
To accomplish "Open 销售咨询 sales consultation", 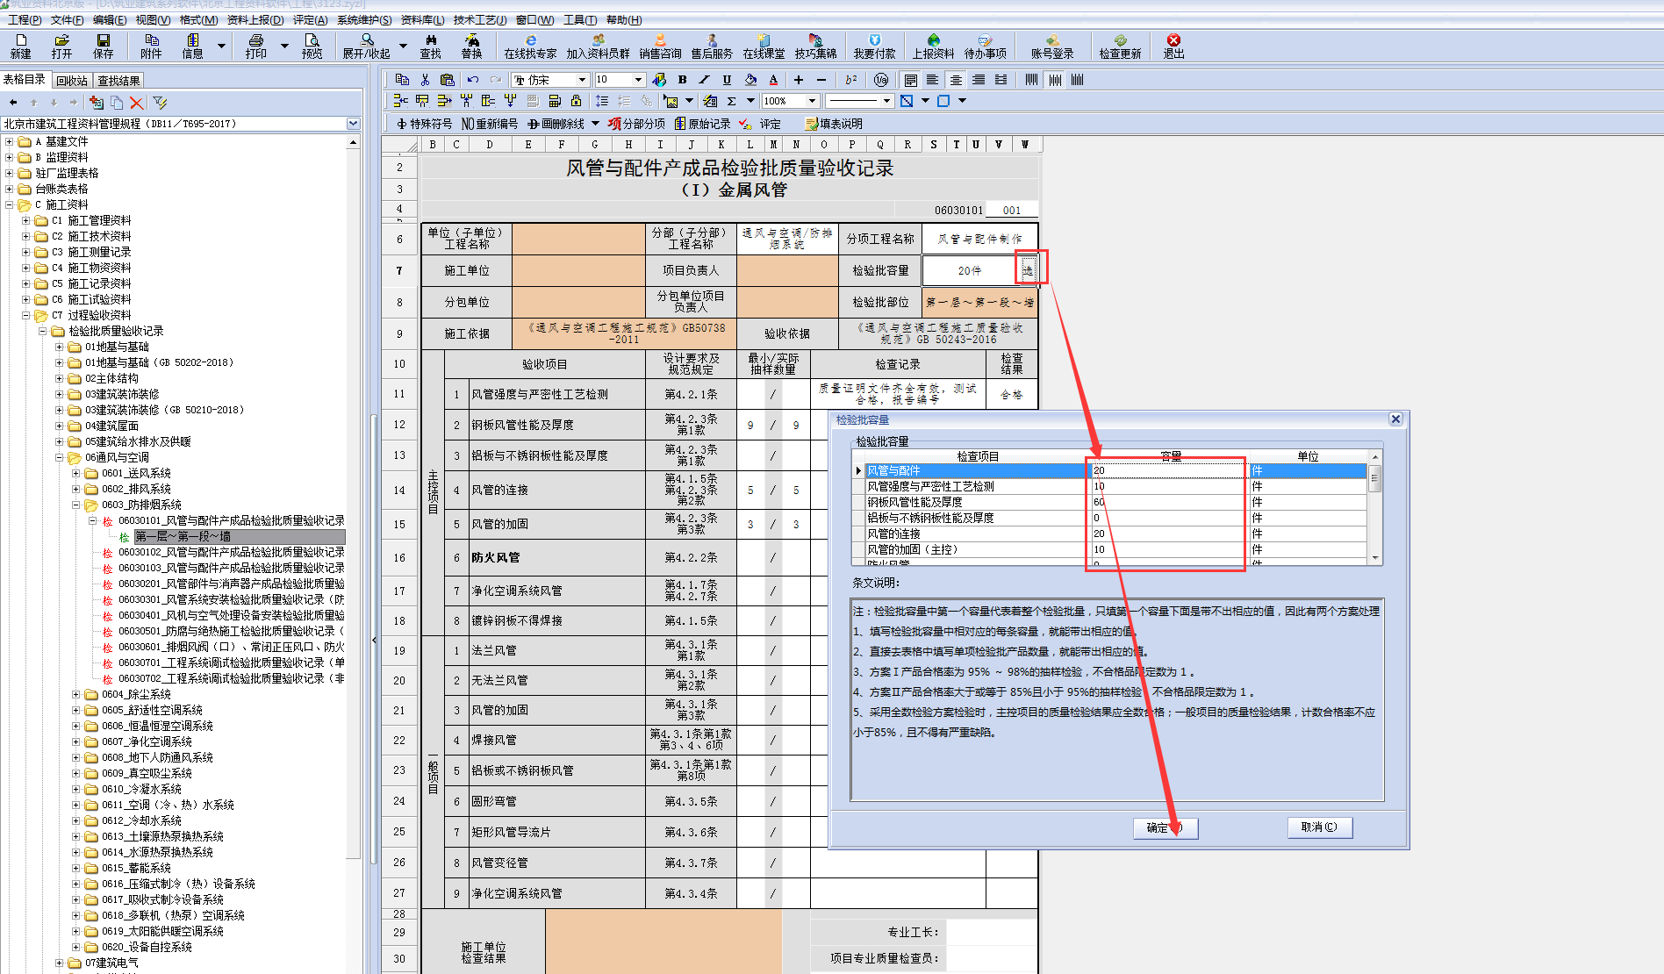I will 660,46.
